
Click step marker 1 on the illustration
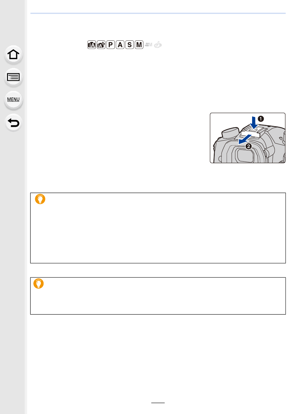pyautogui.click(x=261, y=119)
